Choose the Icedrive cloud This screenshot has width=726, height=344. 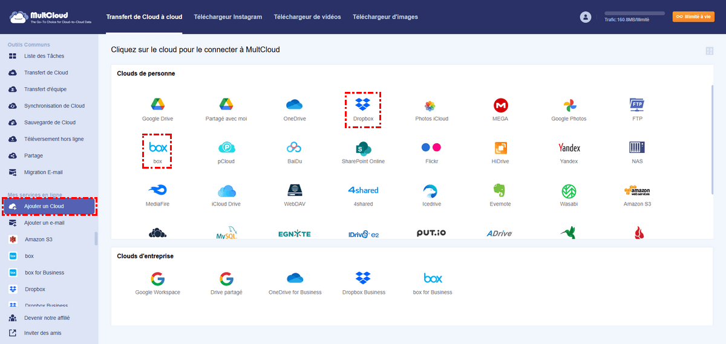[x=431, y=195]
